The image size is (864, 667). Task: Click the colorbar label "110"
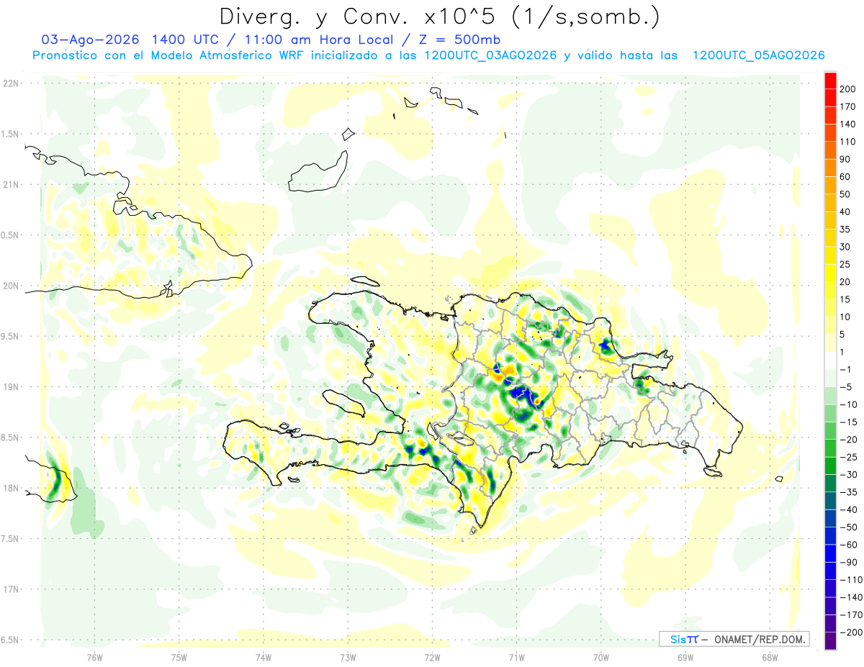tap(847, 142)
